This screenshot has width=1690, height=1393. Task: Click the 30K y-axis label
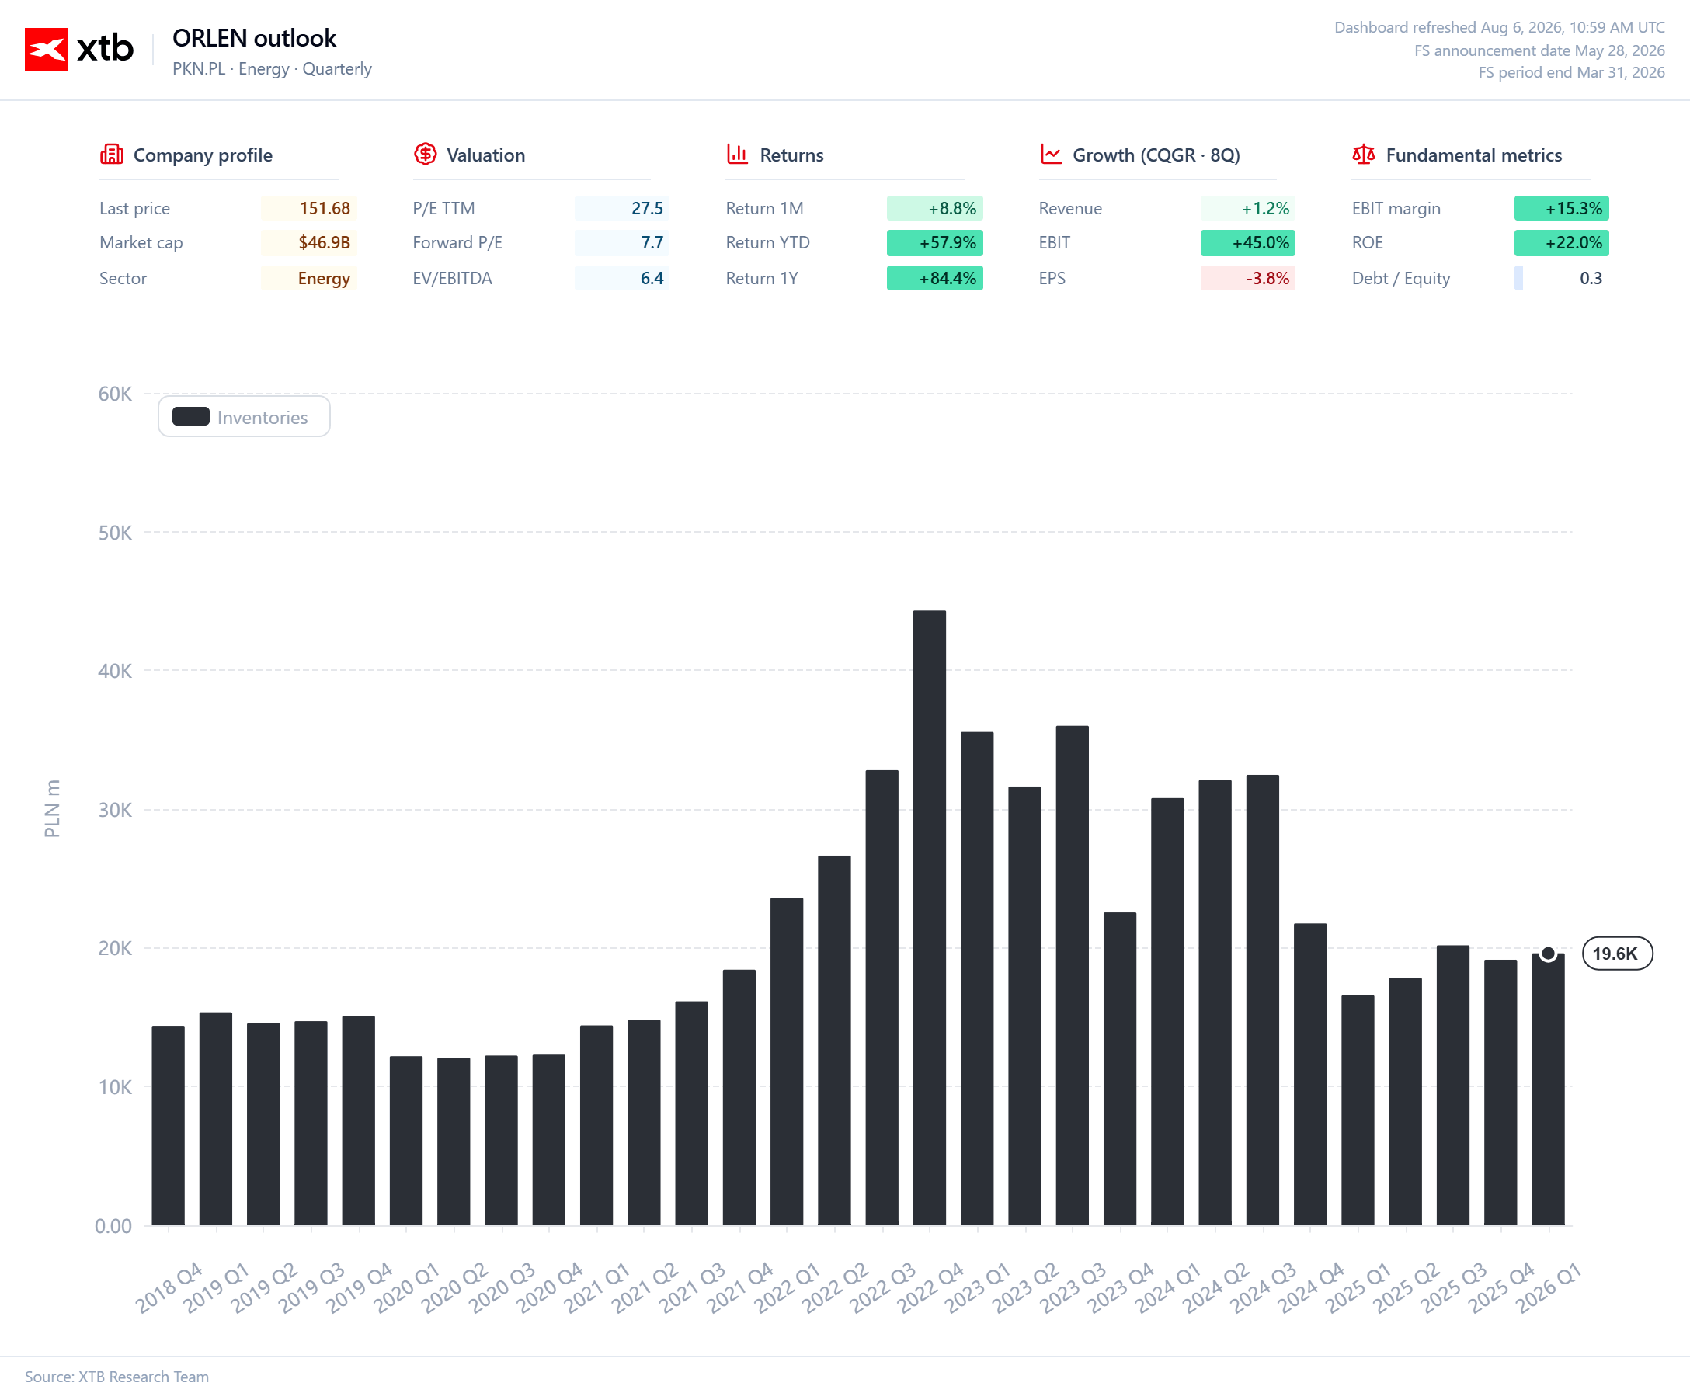[115, 810]
